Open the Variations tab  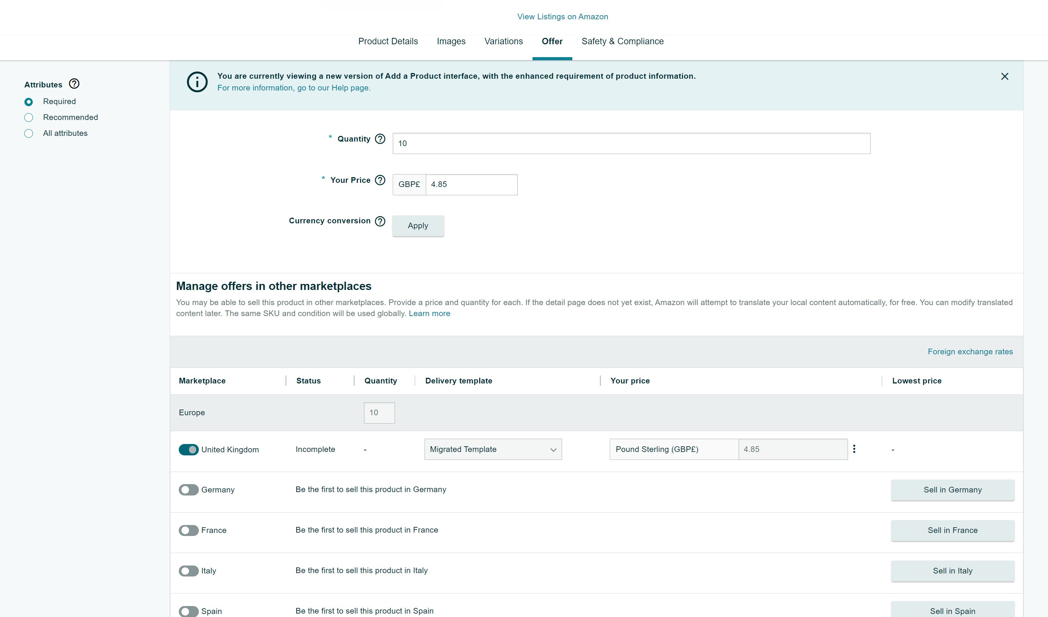coord(504,41)
